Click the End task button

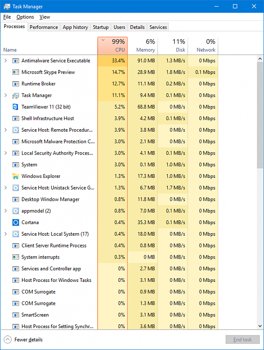243,340
